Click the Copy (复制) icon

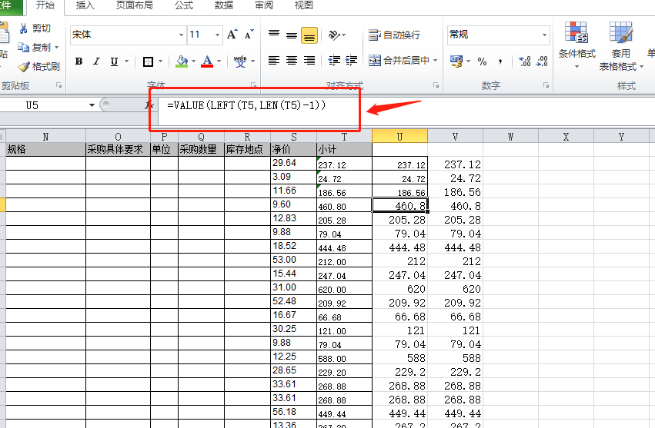coord(23,47)
